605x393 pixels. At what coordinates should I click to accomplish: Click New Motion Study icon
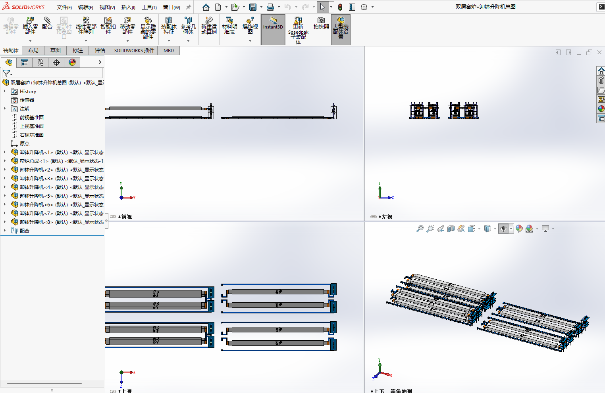(209, 25)
